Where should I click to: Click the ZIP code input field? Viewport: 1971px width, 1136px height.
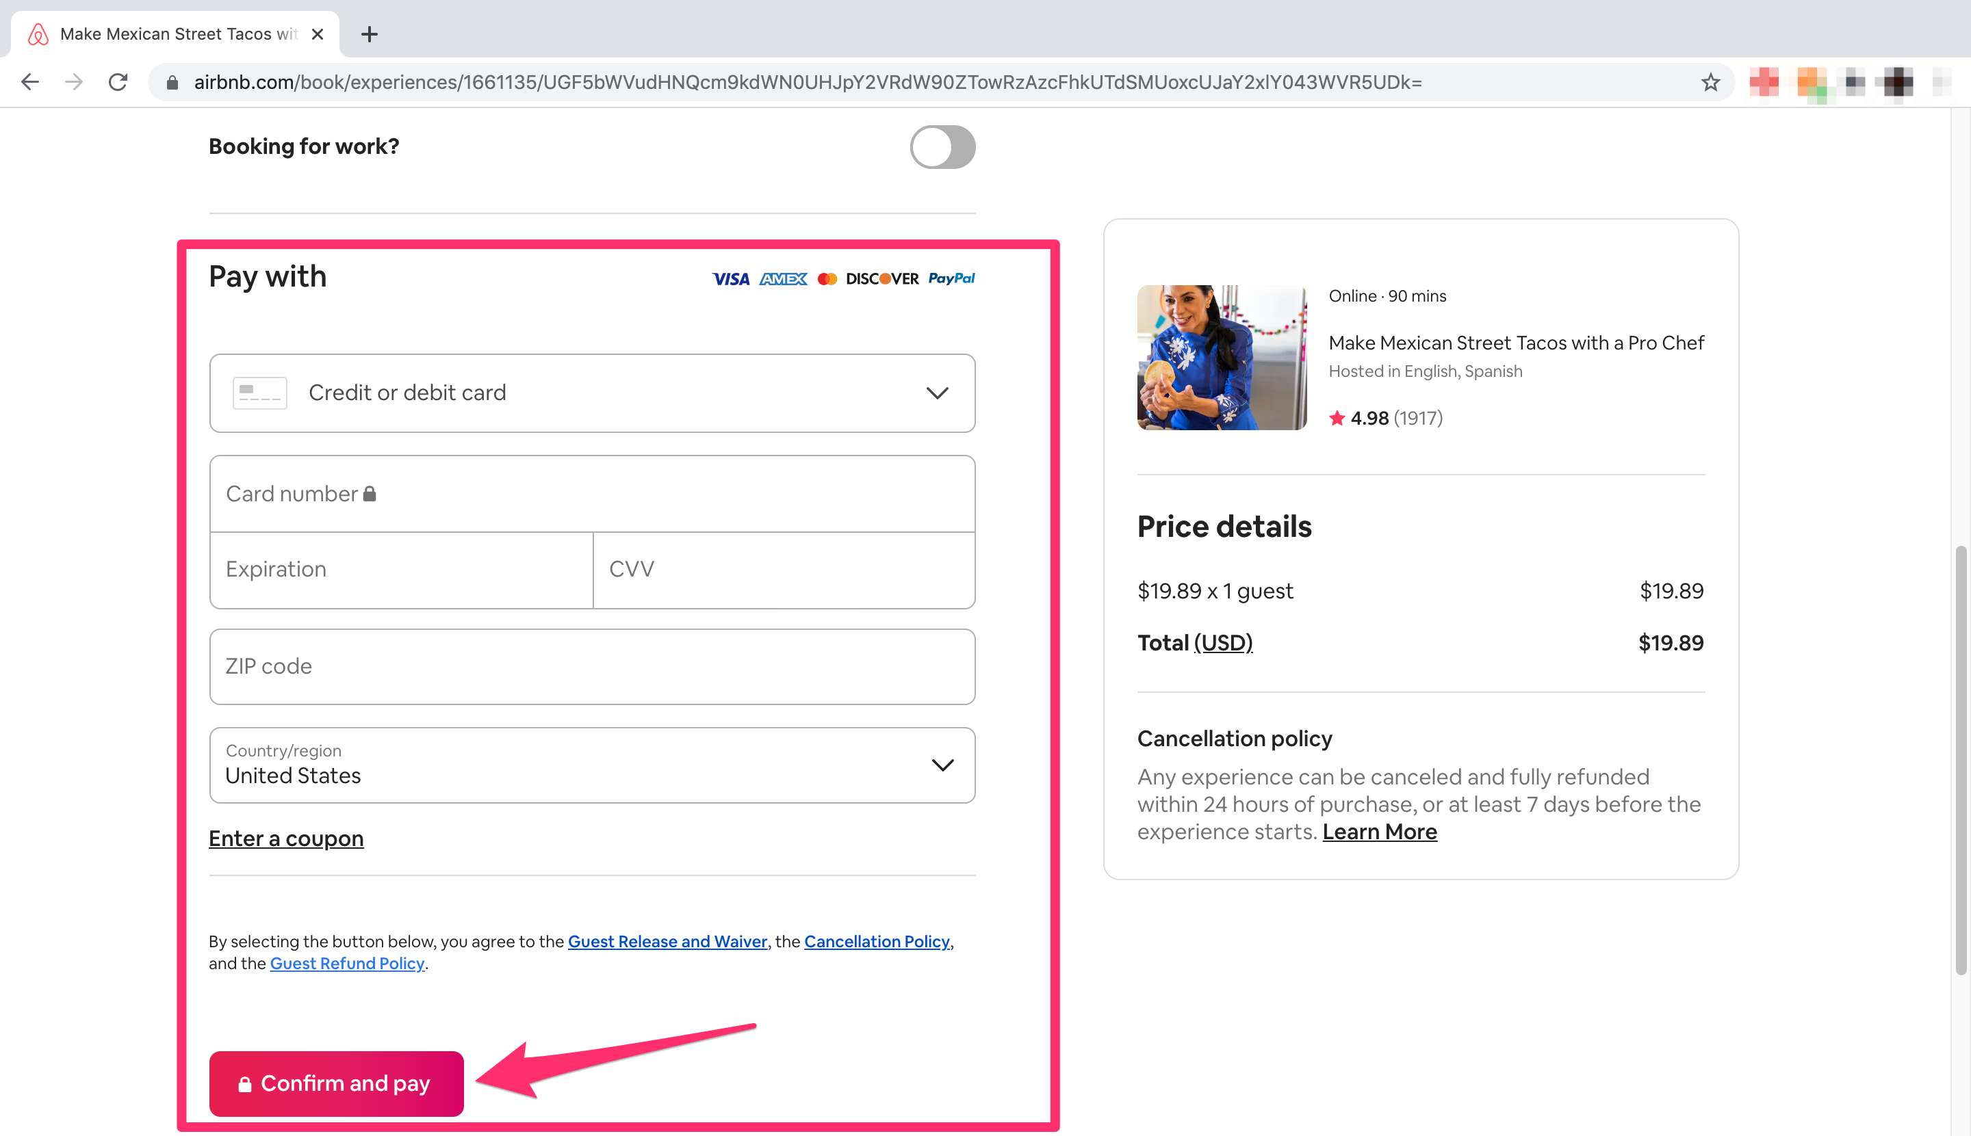point(591,665)
